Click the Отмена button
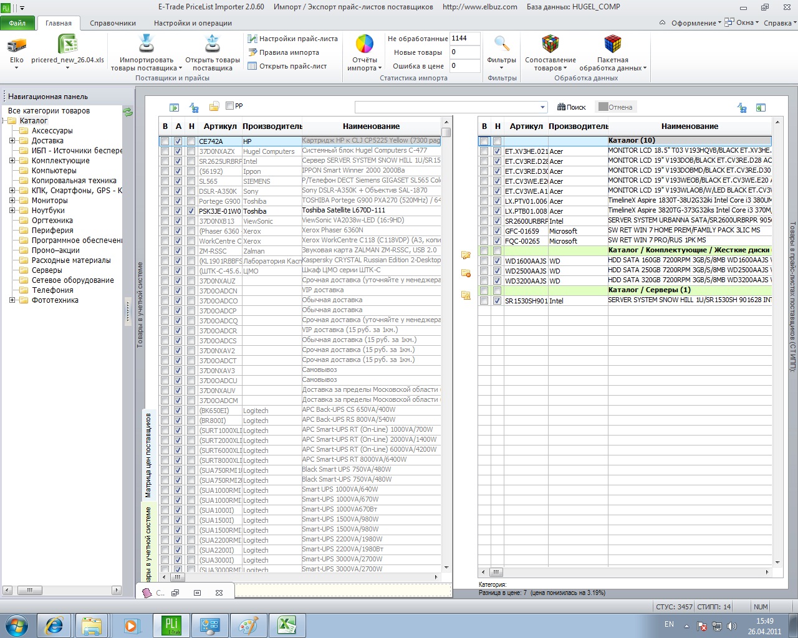The image size is (798, 638). (615, 107)
